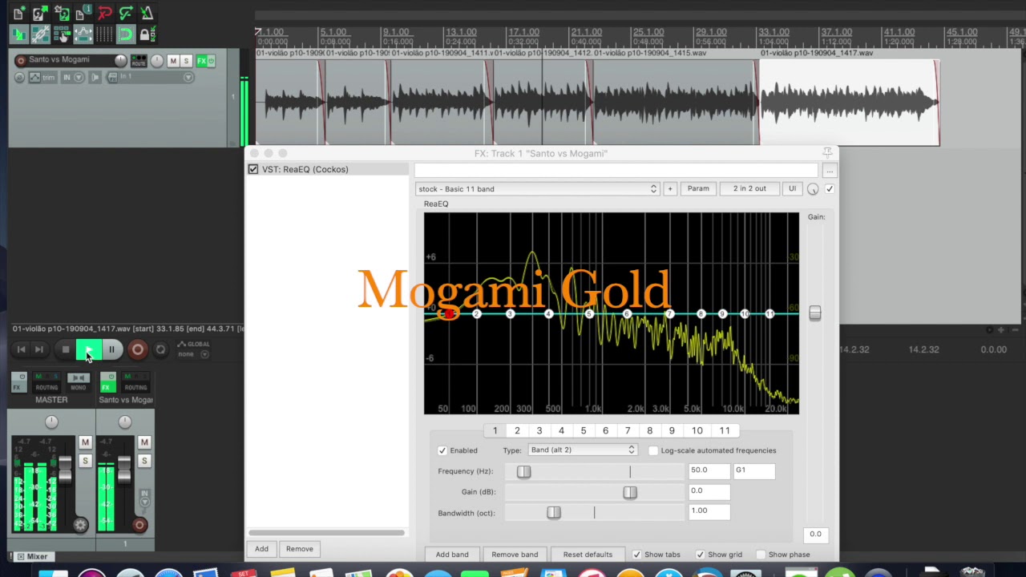Click the green Redo arrow icon
The width and height of the screenshot is (1026, 577).
point(126,14)
